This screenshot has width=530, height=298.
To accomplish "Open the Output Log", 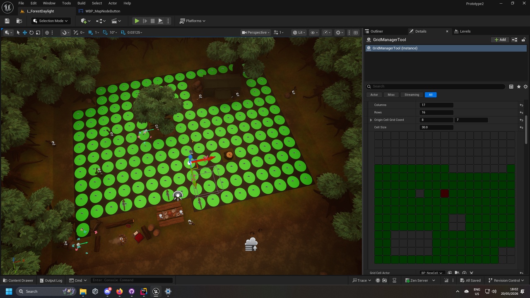I will pyautogui.click(x=51, y=280).
